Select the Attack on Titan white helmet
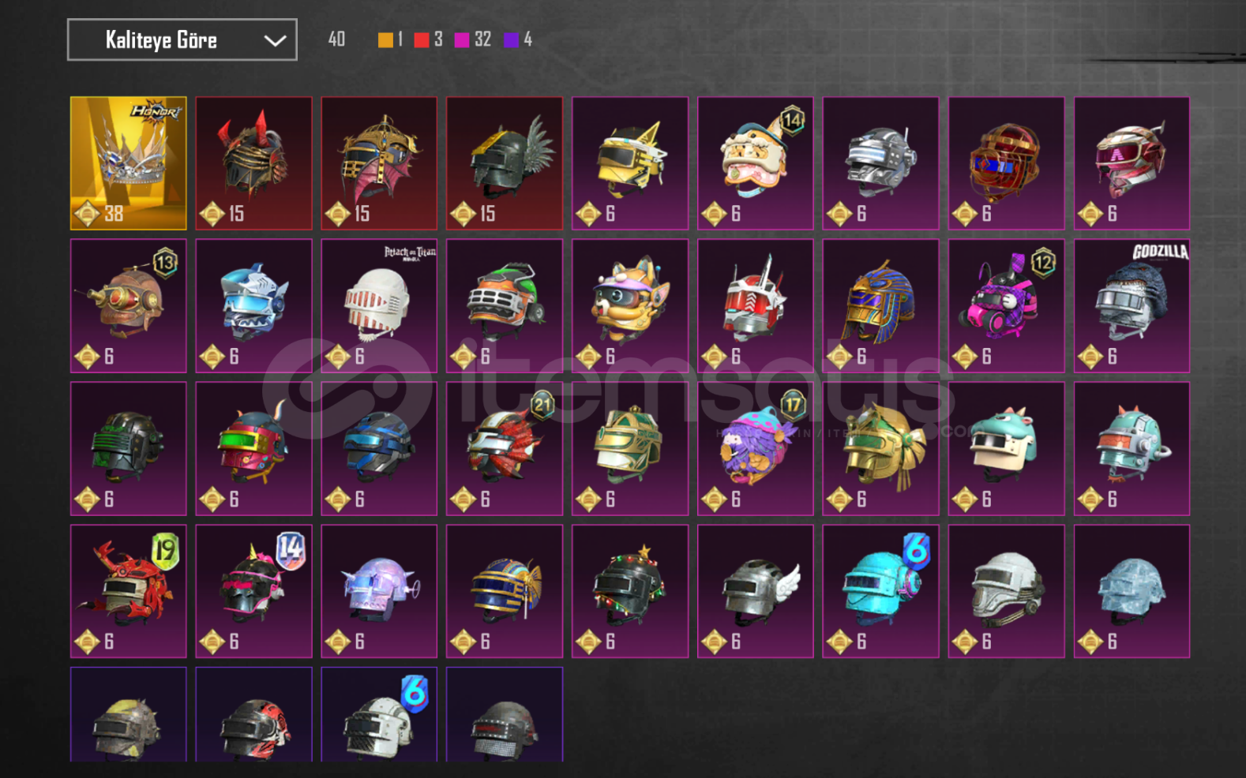 pyautogui.click(x=379, y=306)
